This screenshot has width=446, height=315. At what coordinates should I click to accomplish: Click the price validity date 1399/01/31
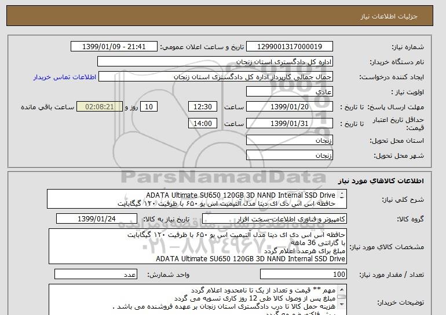click(x=290, y=124)
